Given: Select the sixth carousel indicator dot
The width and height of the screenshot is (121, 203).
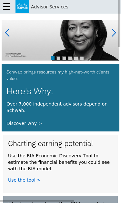Looking at the screenshot, I should (x=82, y=58).
